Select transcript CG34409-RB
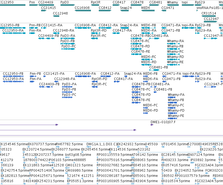 tap(48, 36)
